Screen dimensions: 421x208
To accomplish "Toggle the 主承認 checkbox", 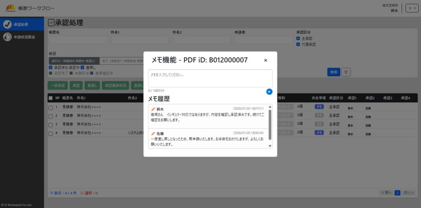I will pos(298,38).
